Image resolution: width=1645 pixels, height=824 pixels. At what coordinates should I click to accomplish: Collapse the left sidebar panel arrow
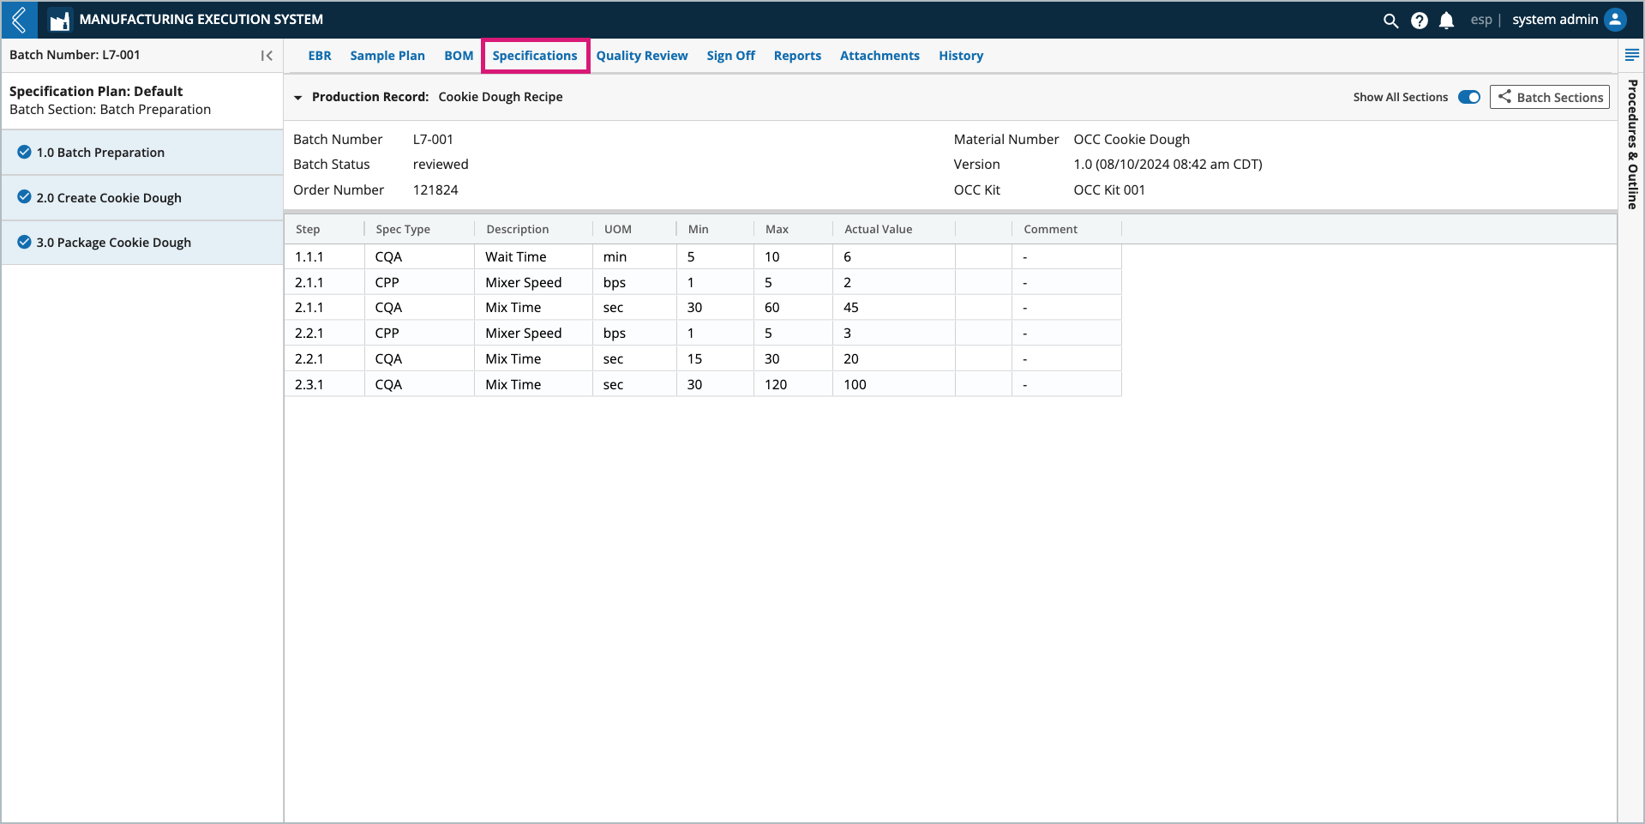267,56
